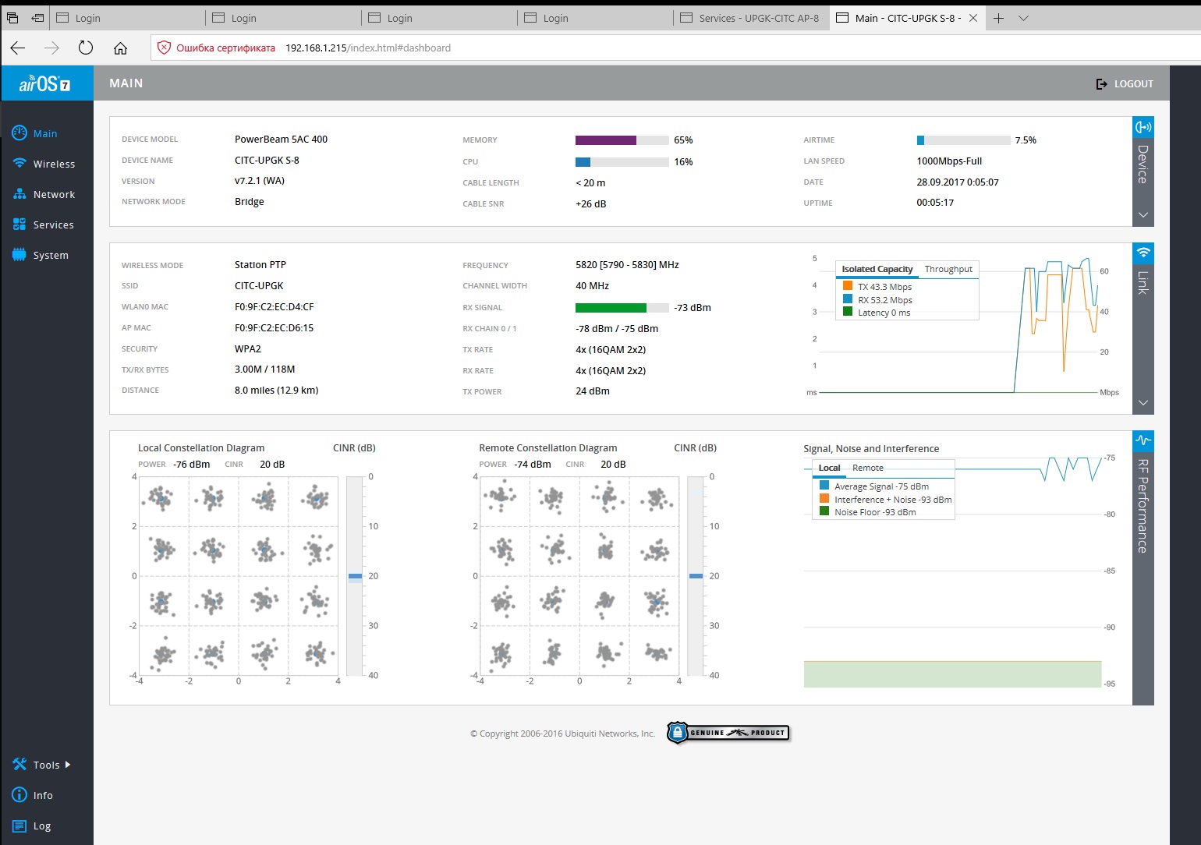Switch to Services - UPGK-CITC AP-8 browser tab

pyautogui.click(x=750, y=18)
